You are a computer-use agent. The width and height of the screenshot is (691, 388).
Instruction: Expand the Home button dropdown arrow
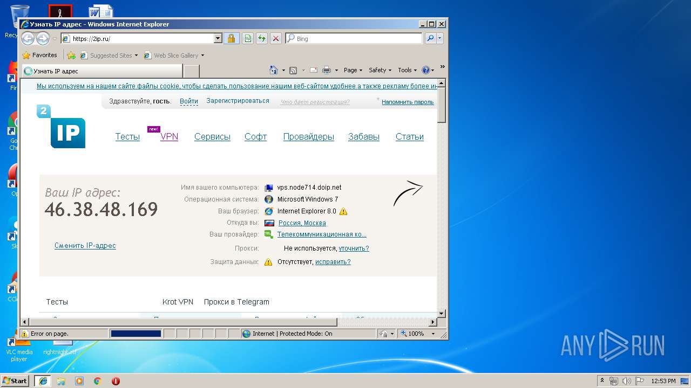(x=283, y=70)
